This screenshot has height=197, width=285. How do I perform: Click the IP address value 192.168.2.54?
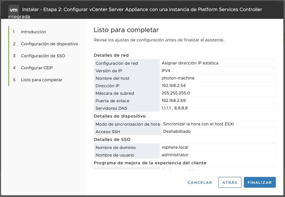173,86
